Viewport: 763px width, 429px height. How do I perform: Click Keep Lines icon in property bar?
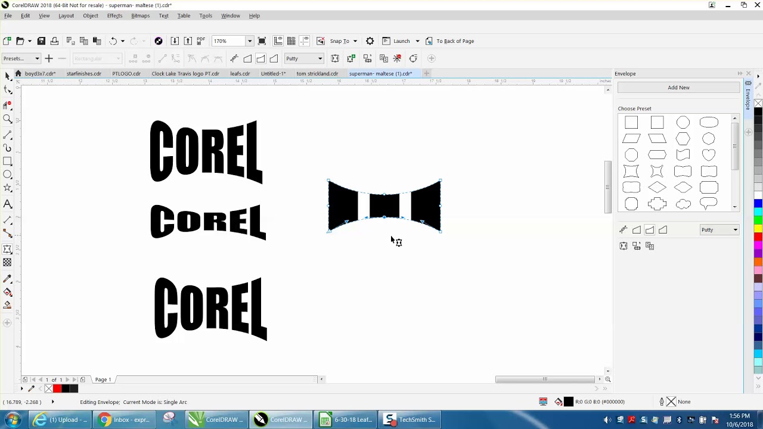pyautogui.click(x=335, y=58)
